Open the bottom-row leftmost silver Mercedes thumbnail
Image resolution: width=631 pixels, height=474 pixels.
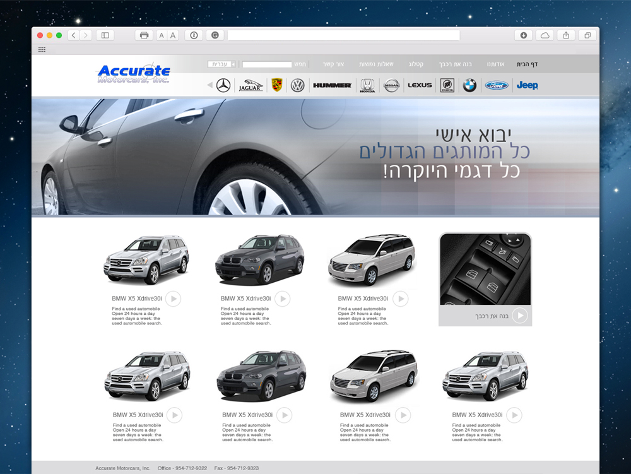(x=147, y=376)
